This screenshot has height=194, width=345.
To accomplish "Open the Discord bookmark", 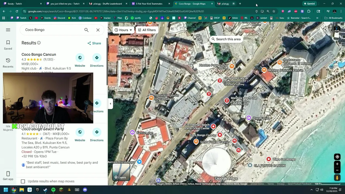I will [59, 18].
